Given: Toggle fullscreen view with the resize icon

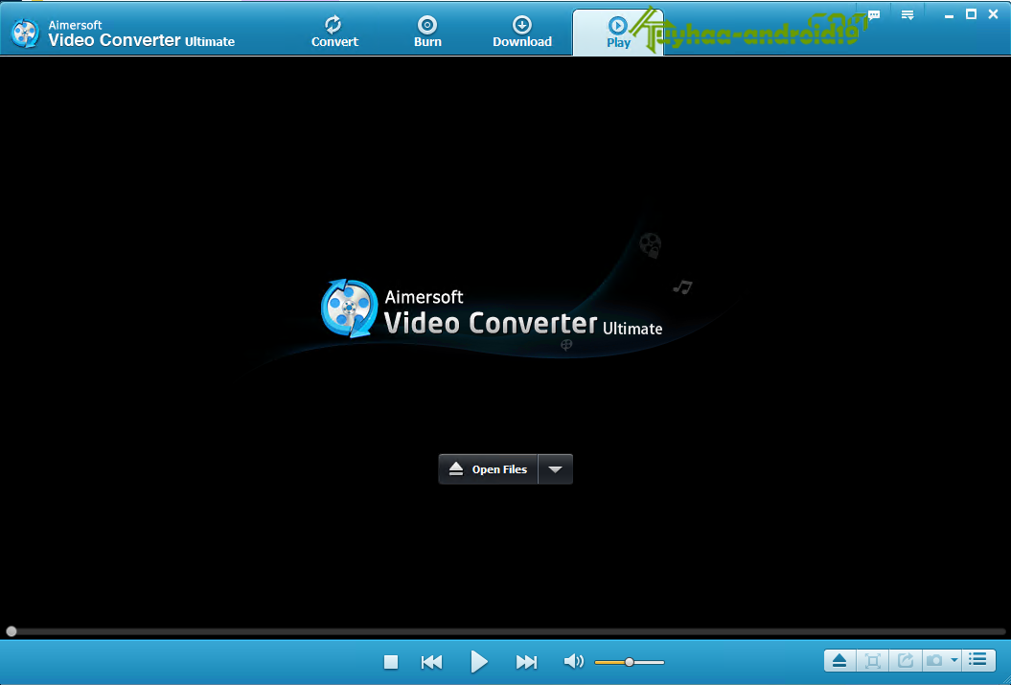Looking at the screenshot, I should point(873,660).
